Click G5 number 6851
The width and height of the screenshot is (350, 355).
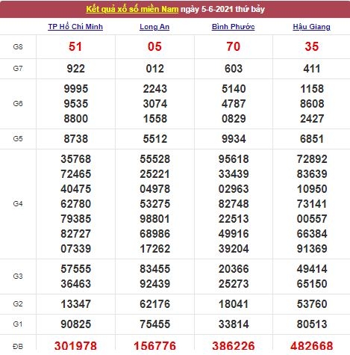[312, 139]
